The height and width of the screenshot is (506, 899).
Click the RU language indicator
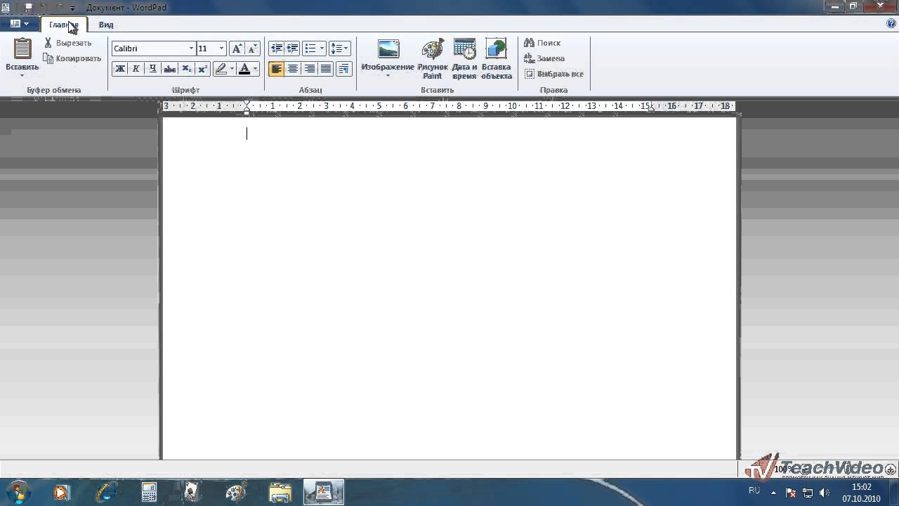coord(754,490)
